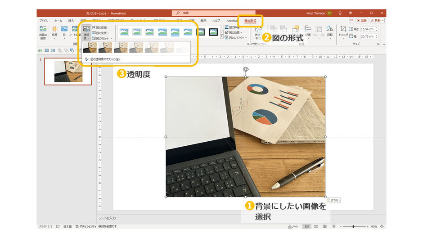Switch to Slide Sorter view icon

click(x=315, y=227)
